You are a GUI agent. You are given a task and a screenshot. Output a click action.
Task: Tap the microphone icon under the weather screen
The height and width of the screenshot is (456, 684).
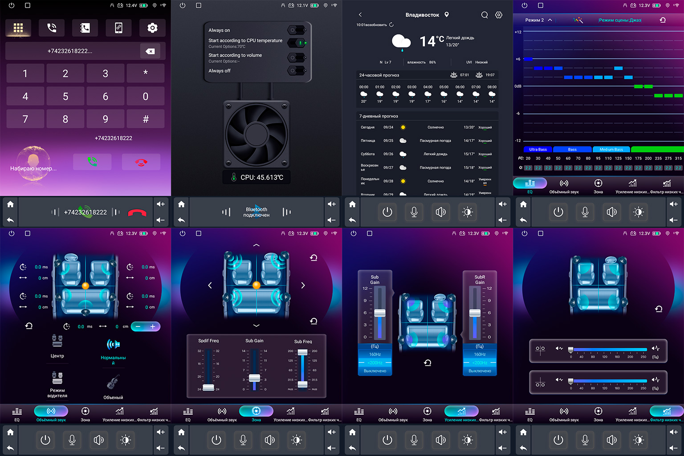414,212
